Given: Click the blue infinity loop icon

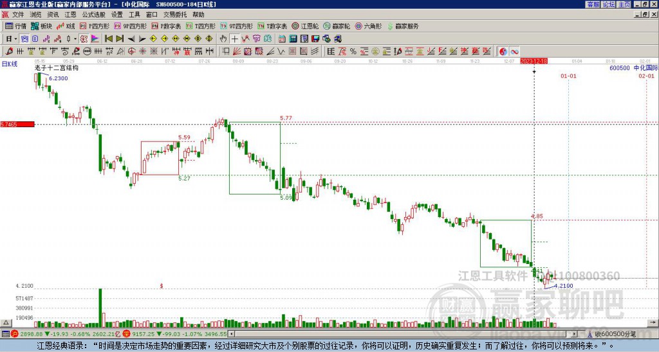Looking at the screenshot, I should pos(514,51).
